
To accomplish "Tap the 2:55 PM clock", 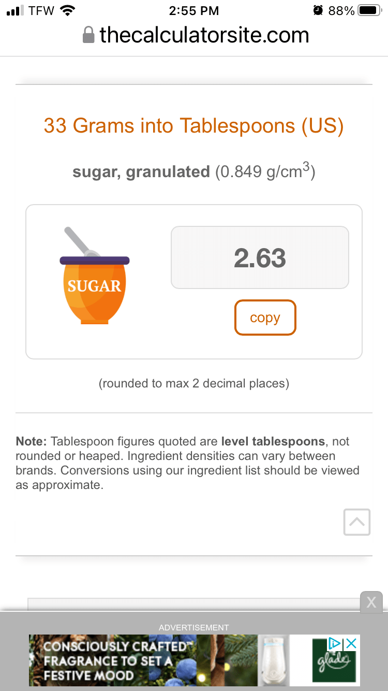I will point(194,10).
